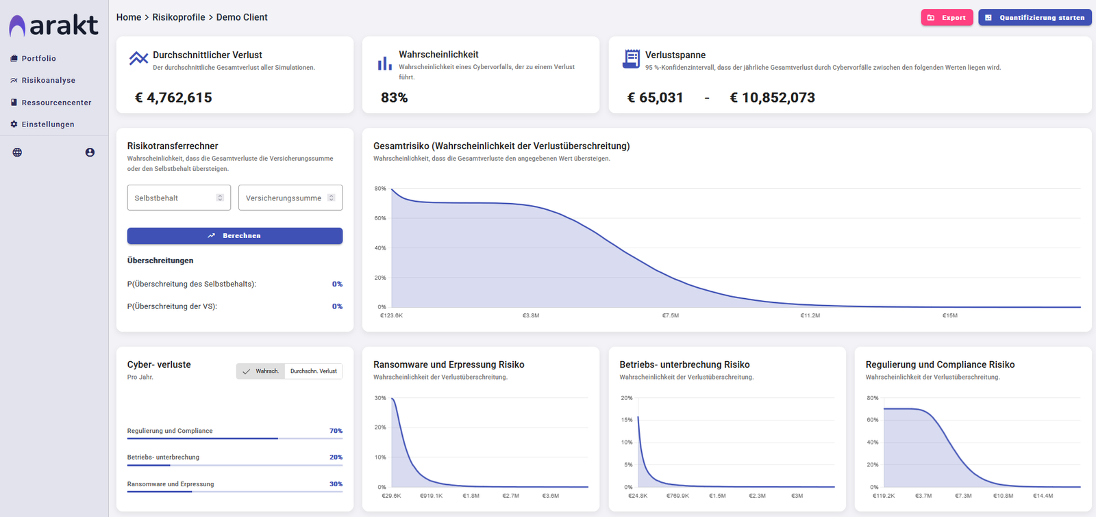Viewport: 1096px width, 517px height.
Task: Click the Selbstbehalt stepper arrows
Action: coord(220,198)
